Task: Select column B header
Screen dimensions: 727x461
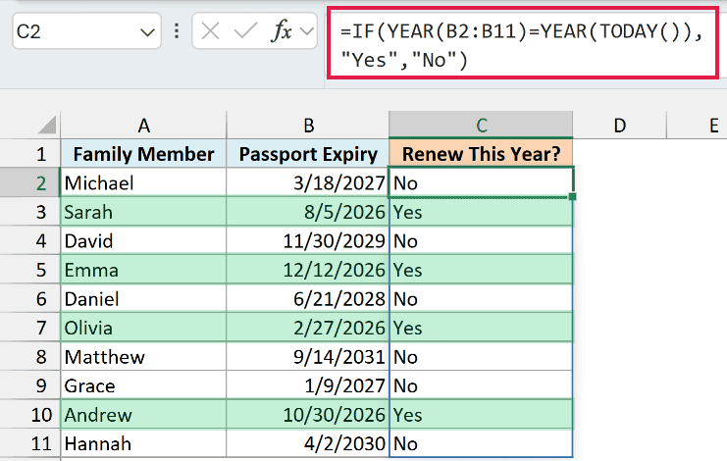Action: (x=308, y=126)
